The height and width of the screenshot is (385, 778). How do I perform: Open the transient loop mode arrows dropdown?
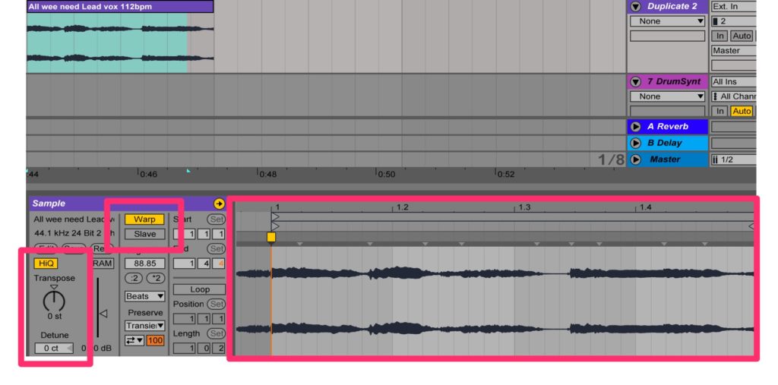134,340
